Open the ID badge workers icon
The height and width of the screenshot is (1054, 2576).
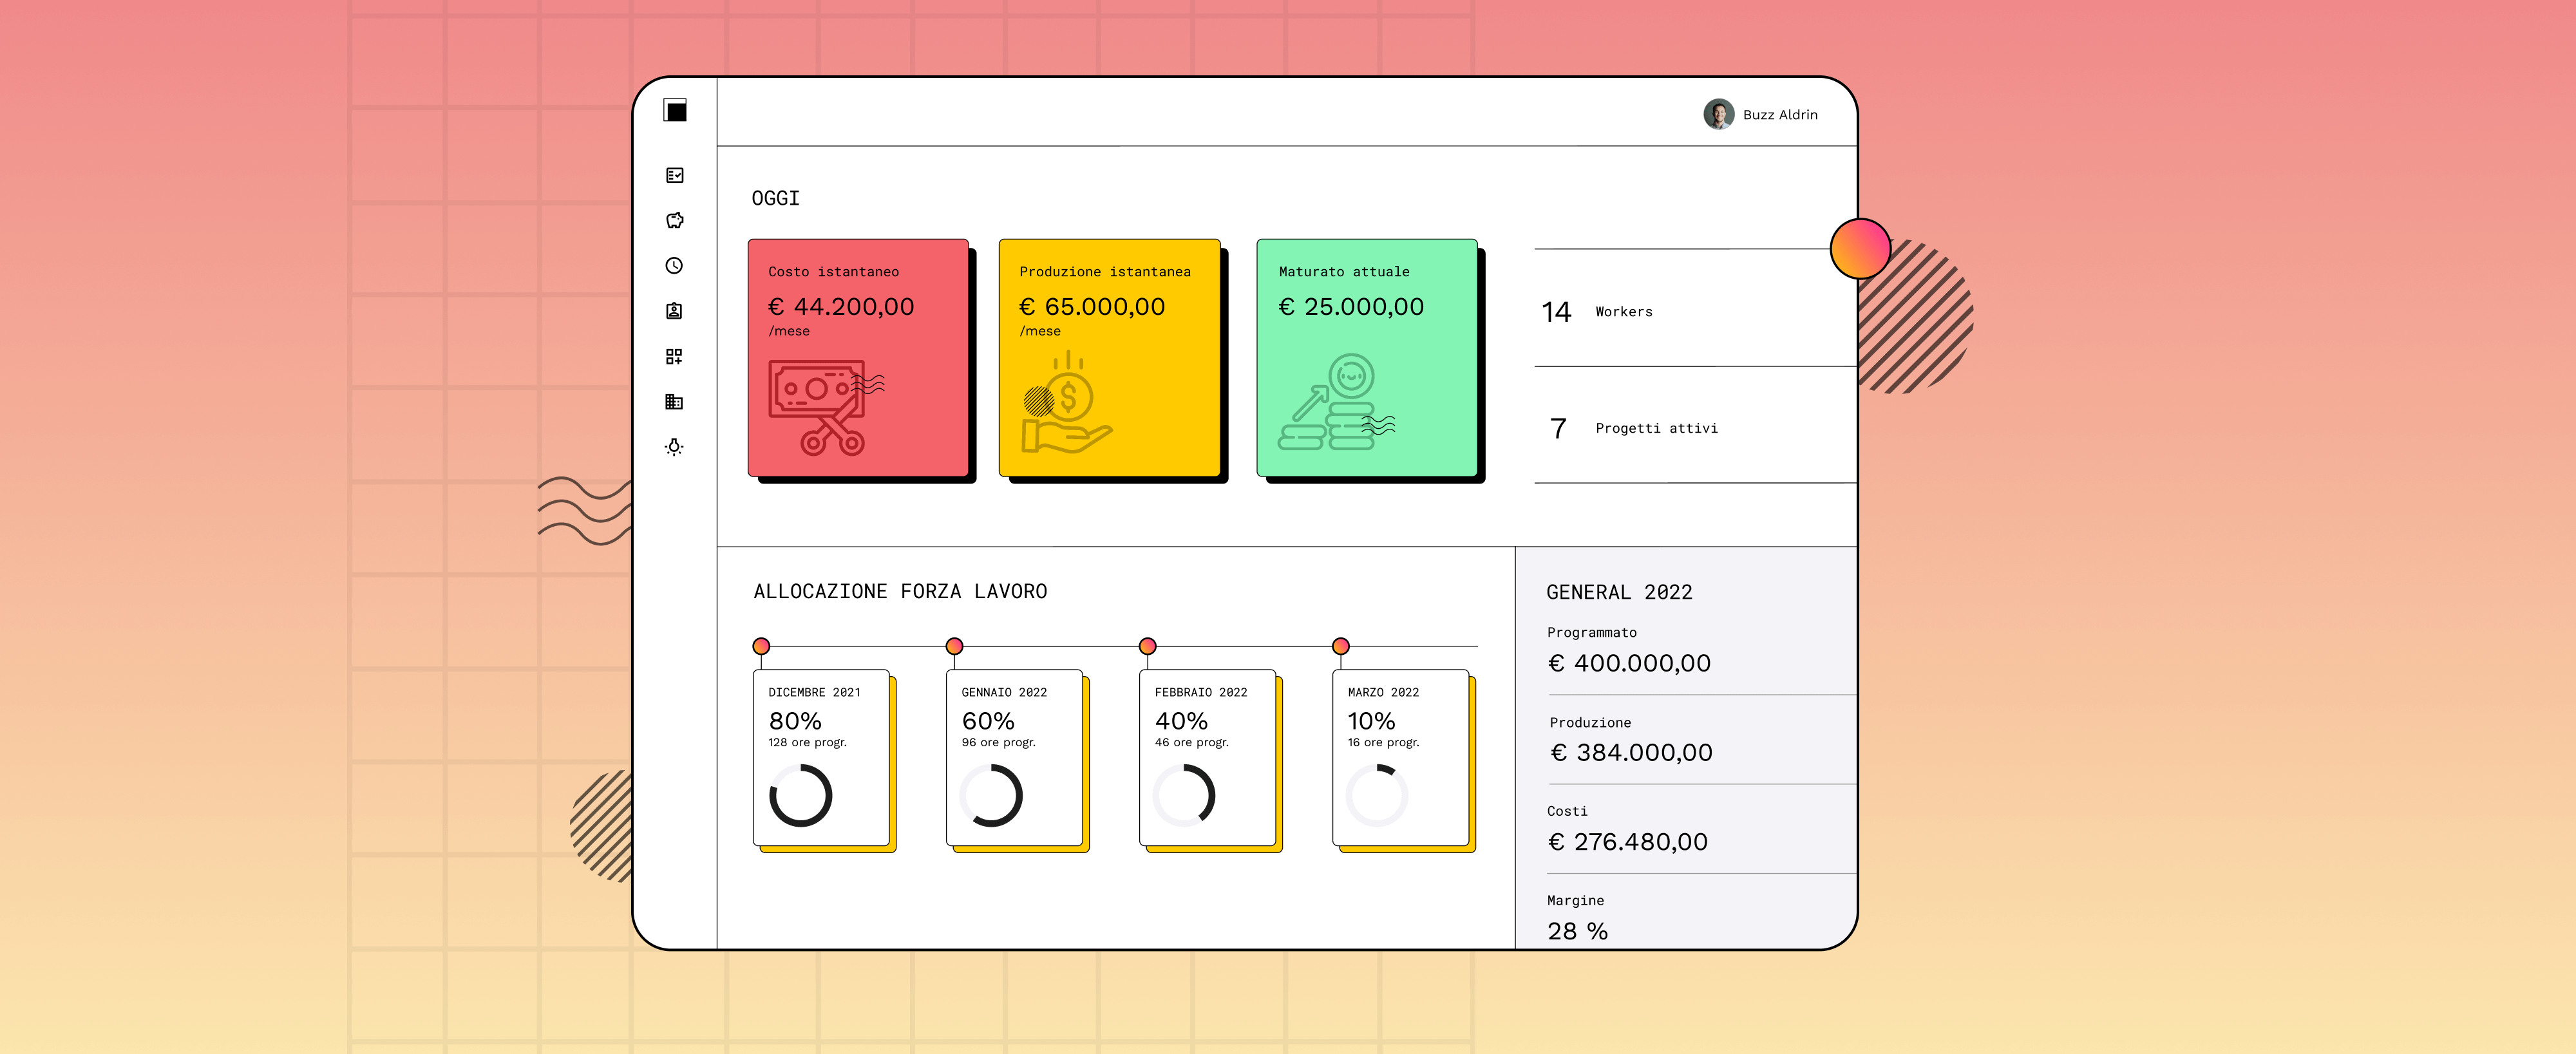point(675,311)
